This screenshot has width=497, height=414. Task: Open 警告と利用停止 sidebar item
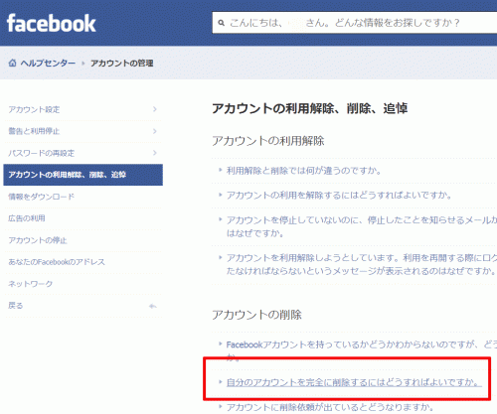[x=83, y=131]
